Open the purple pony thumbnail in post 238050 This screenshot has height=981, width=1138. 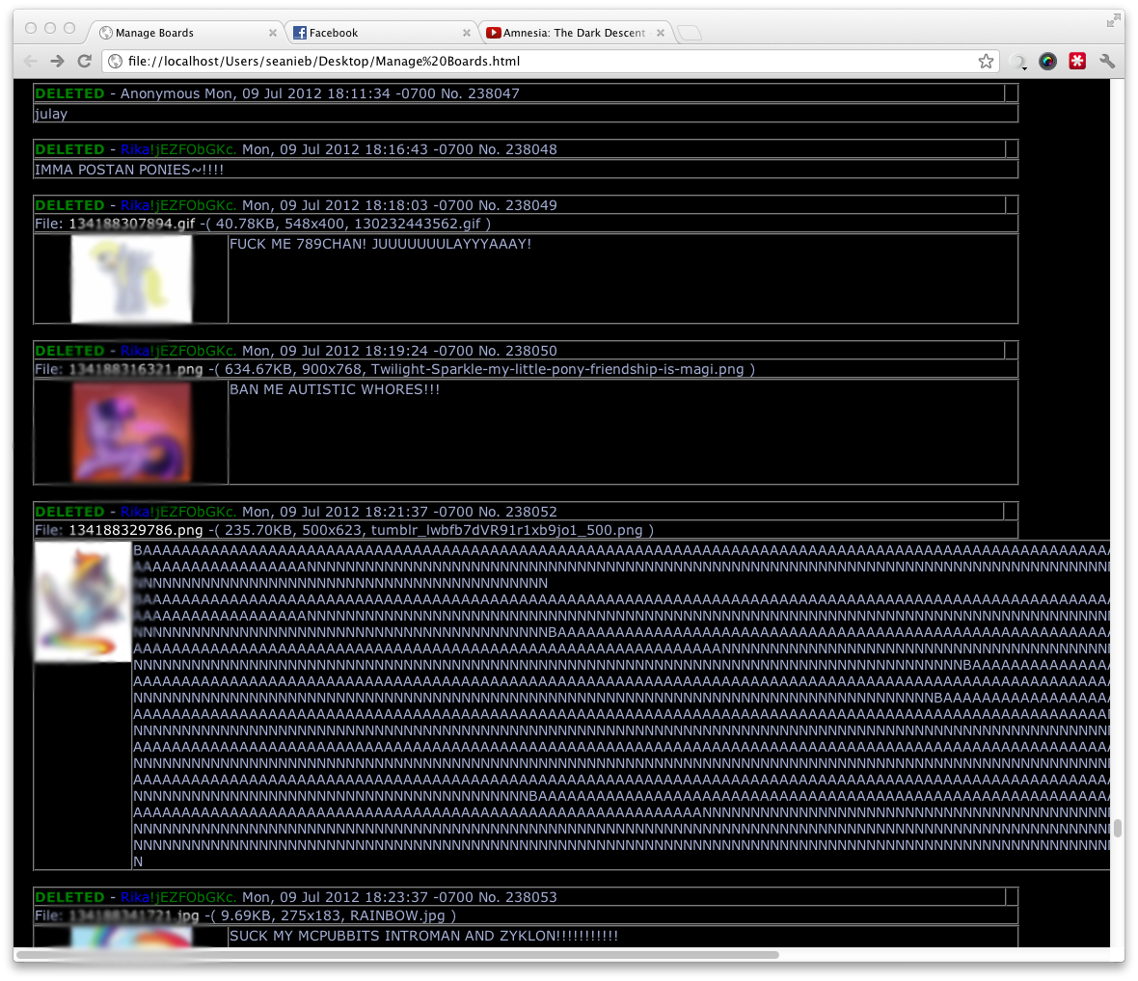pyautogui.click(x=131, y=432)
